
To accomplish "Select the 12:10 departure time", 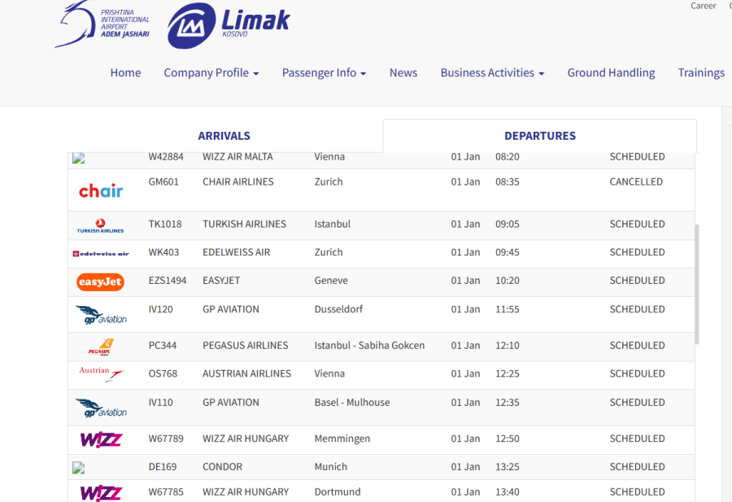I will pos(507,346).
